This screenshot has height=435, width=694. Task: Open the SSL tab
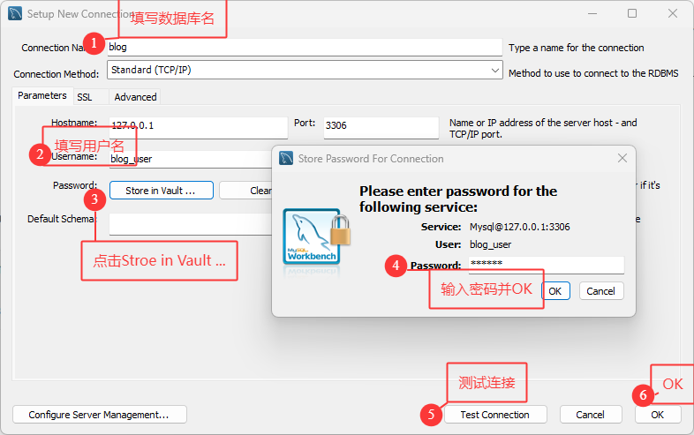85,97
